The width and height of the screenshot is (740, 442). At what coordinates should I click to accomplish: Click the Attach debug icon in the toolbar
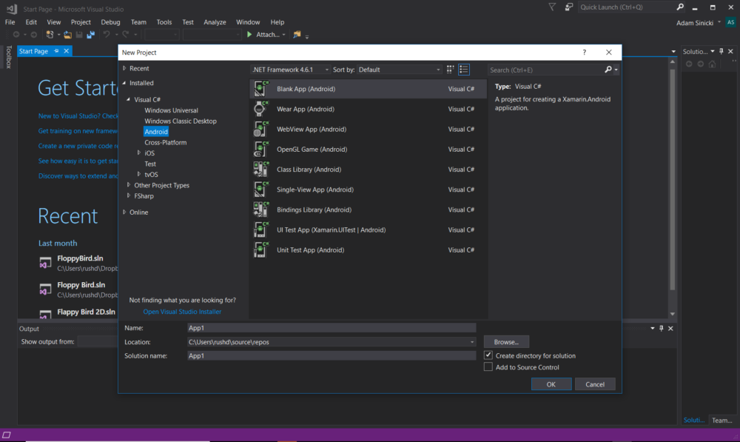249,34
